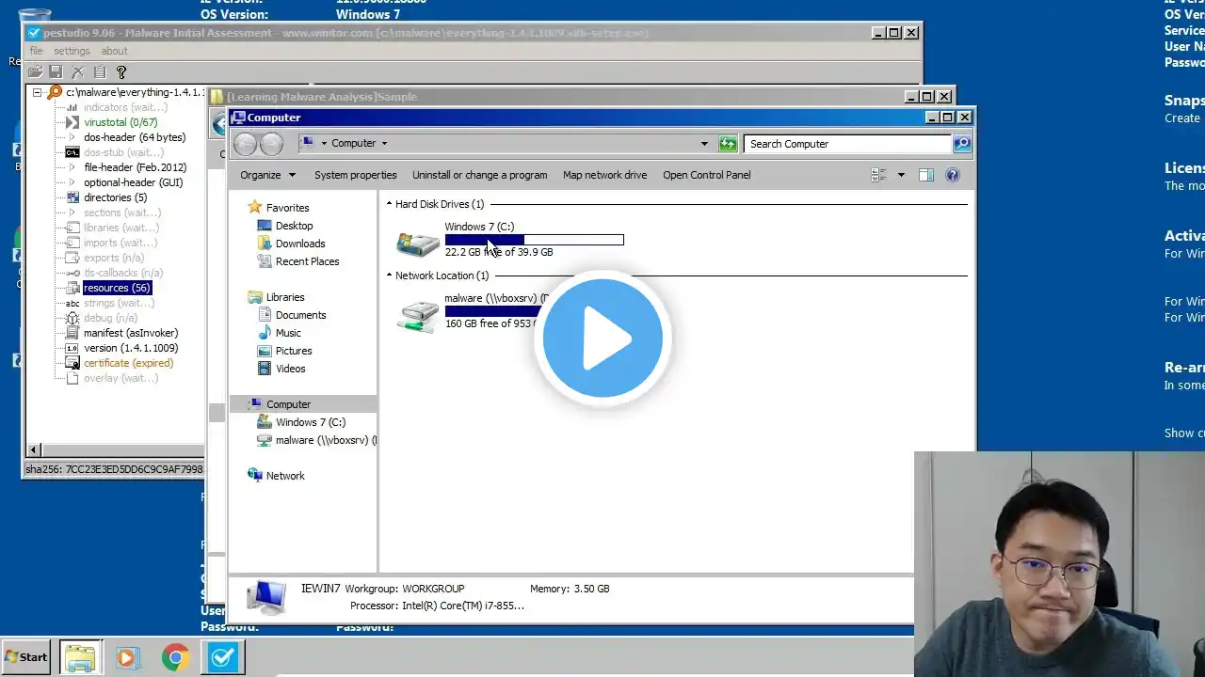This screenshot has height=677, width=1205.
Task: Collapse the Network Location group
Action: click(390, 276)
